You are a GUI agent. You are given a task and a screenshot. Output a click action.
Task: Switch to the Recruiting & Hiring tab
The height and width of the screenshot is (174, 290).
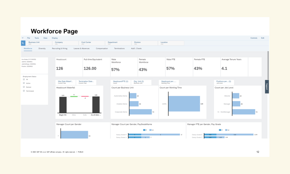pos(59,48)
